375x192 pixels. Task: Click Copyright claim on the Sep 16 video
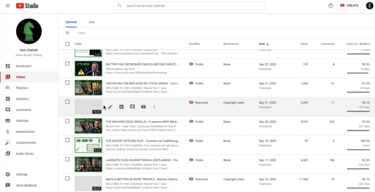click(x=234, y=179)
